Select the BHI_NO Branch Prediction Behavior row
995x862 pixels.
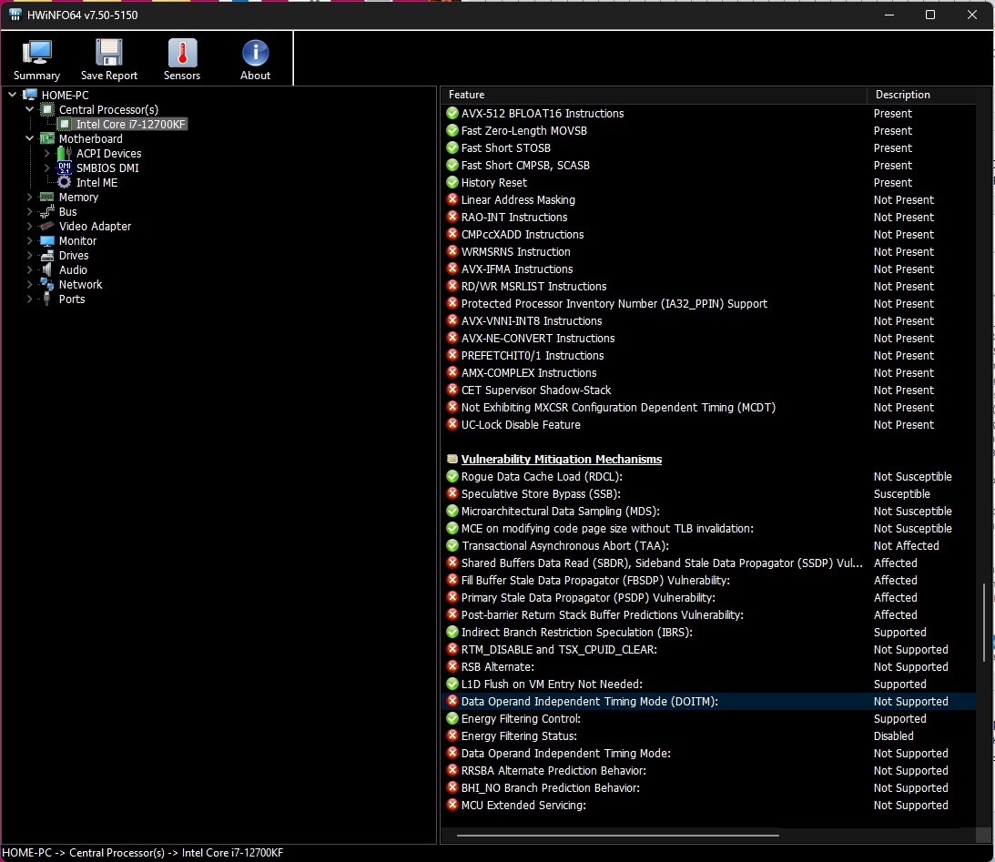tap(709, 787)
